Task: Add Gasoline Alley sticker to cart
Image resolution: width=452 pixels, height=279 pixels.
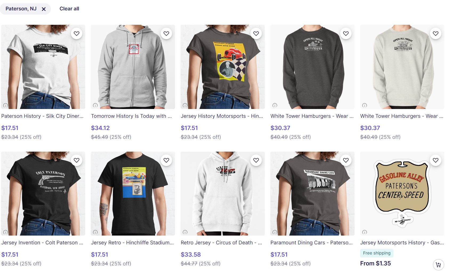Action: [x=438, y=265]
